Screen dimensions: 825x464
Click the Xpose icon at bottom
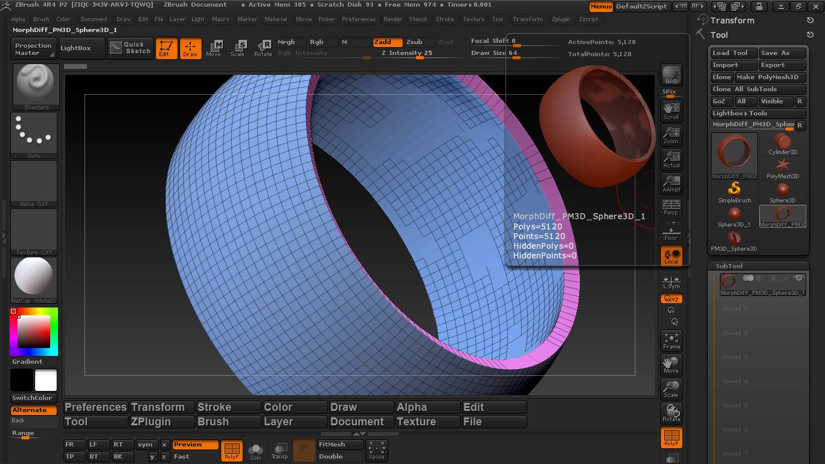click(376, 450)
